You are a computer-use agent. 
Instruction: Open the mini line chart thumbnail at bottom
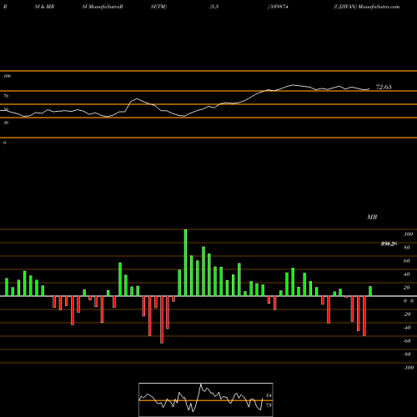click(206, 399)
